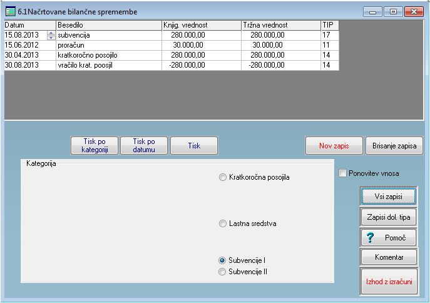Click the date spinner on 15.08.2013
The width and height of the screenshot is (430, 303).
pos(51,35)
